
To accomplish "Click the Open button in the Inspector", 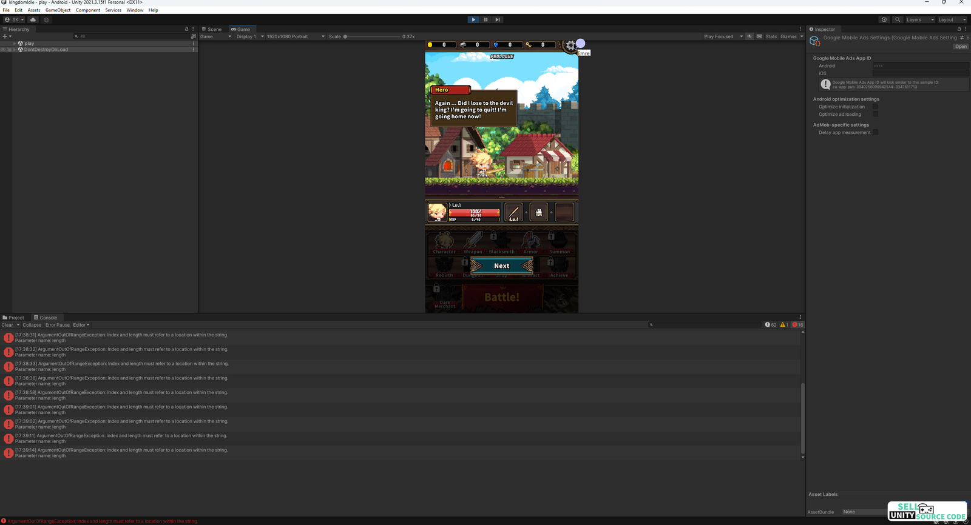I will click(961, 47).
